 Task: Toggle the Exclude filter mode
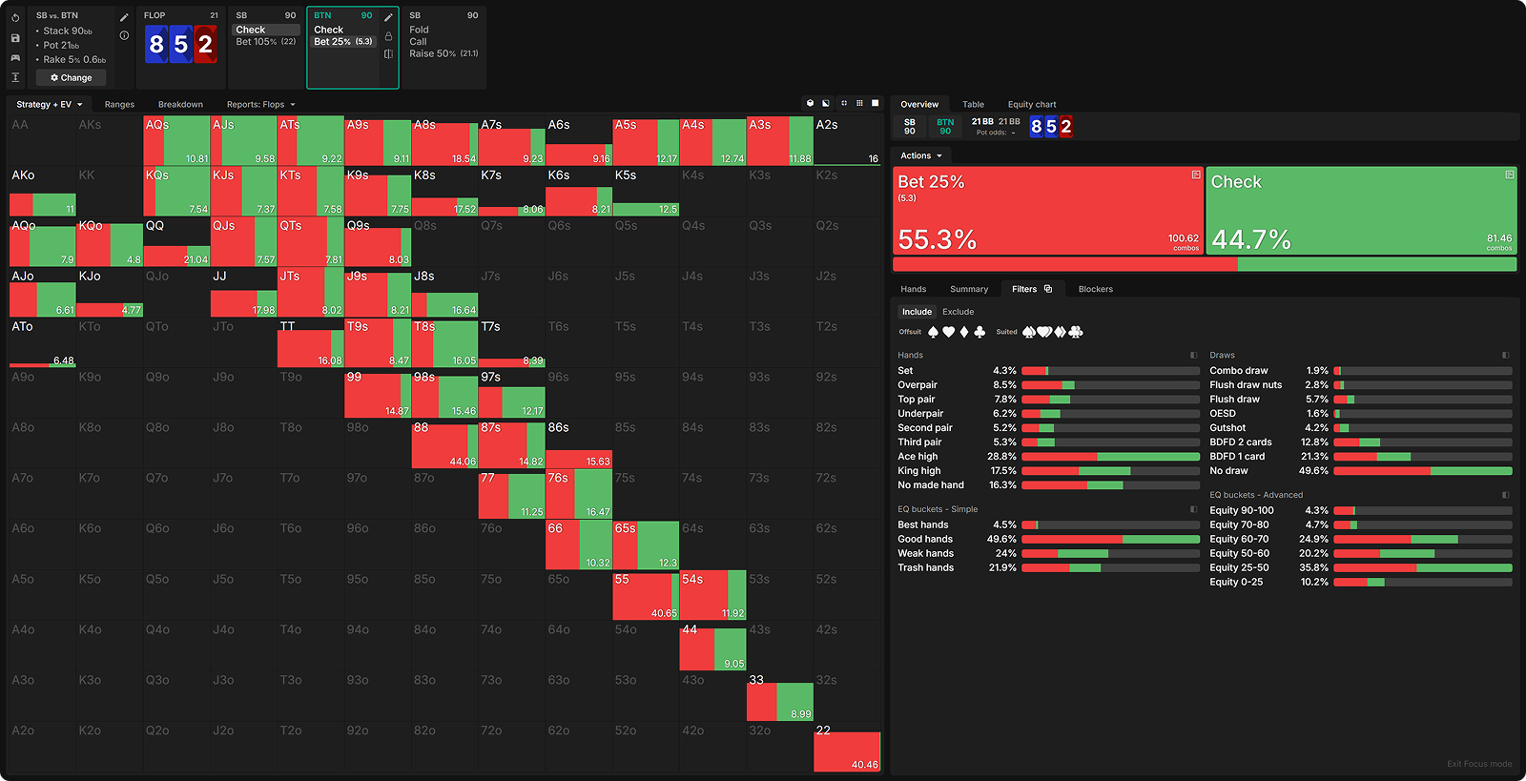tap(958, 312)
